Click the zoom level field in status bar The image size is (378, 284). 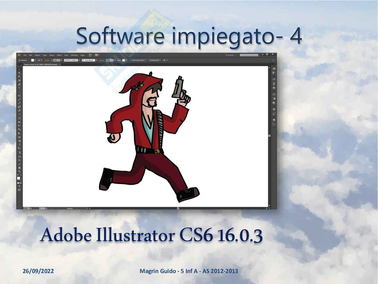coord(26,208)
